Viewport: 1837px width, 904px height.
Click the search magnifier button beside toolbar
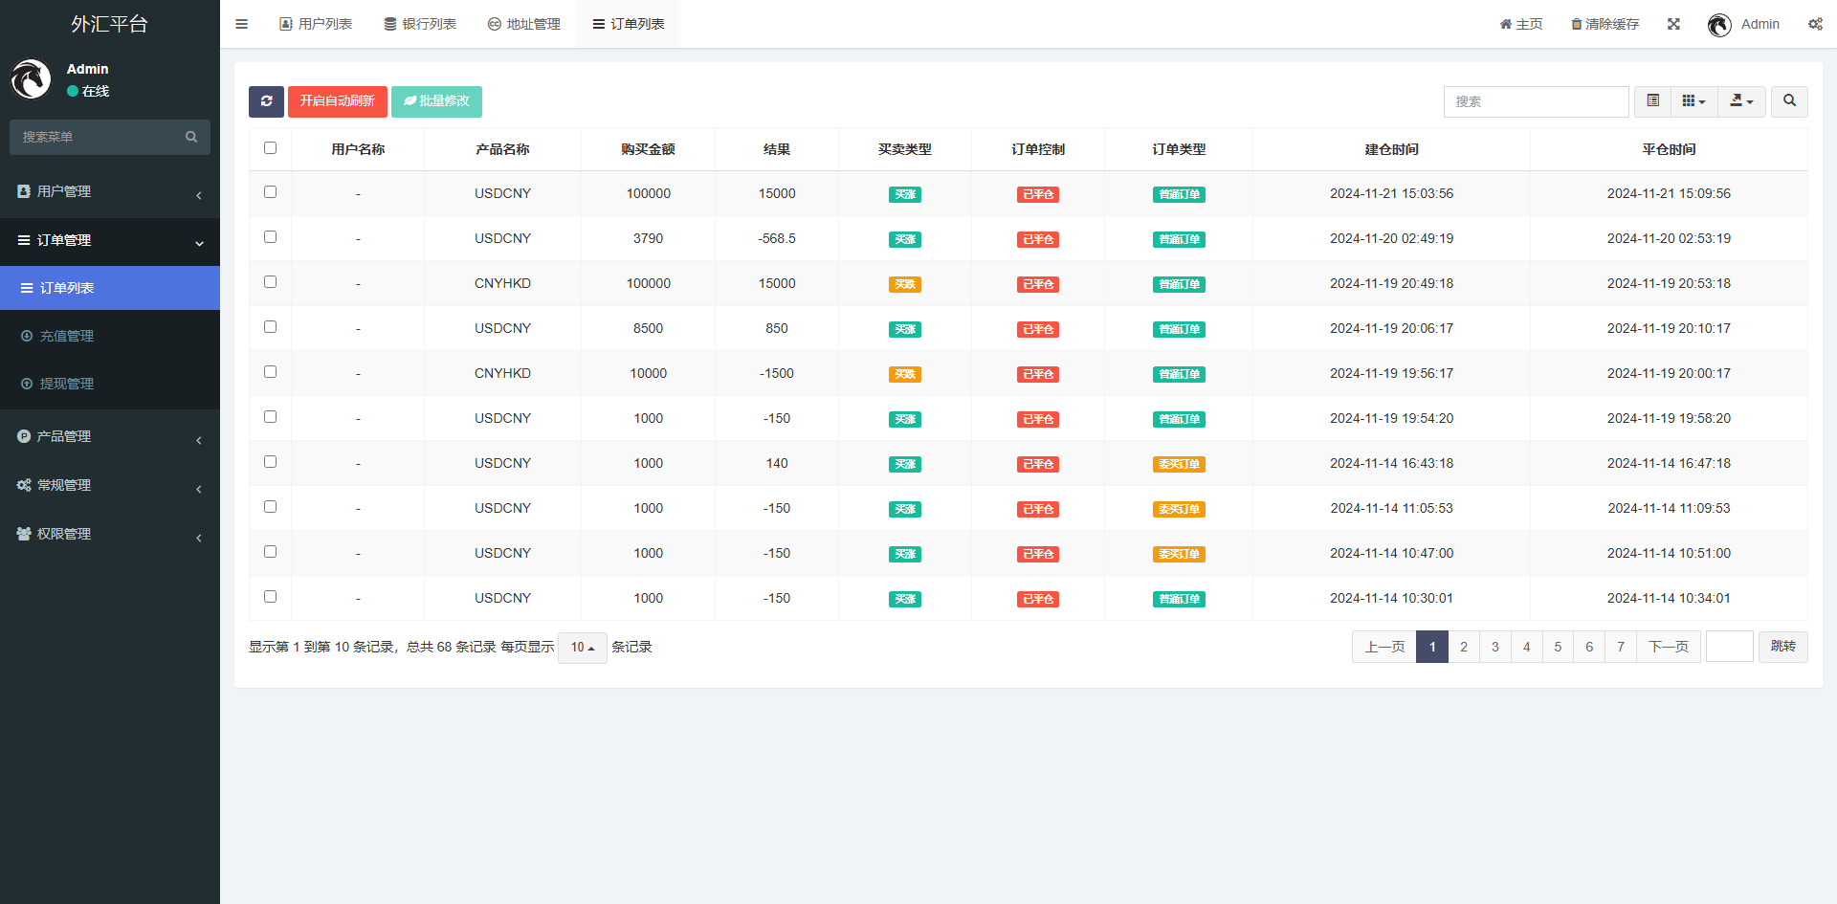[x=1789, y=101]
